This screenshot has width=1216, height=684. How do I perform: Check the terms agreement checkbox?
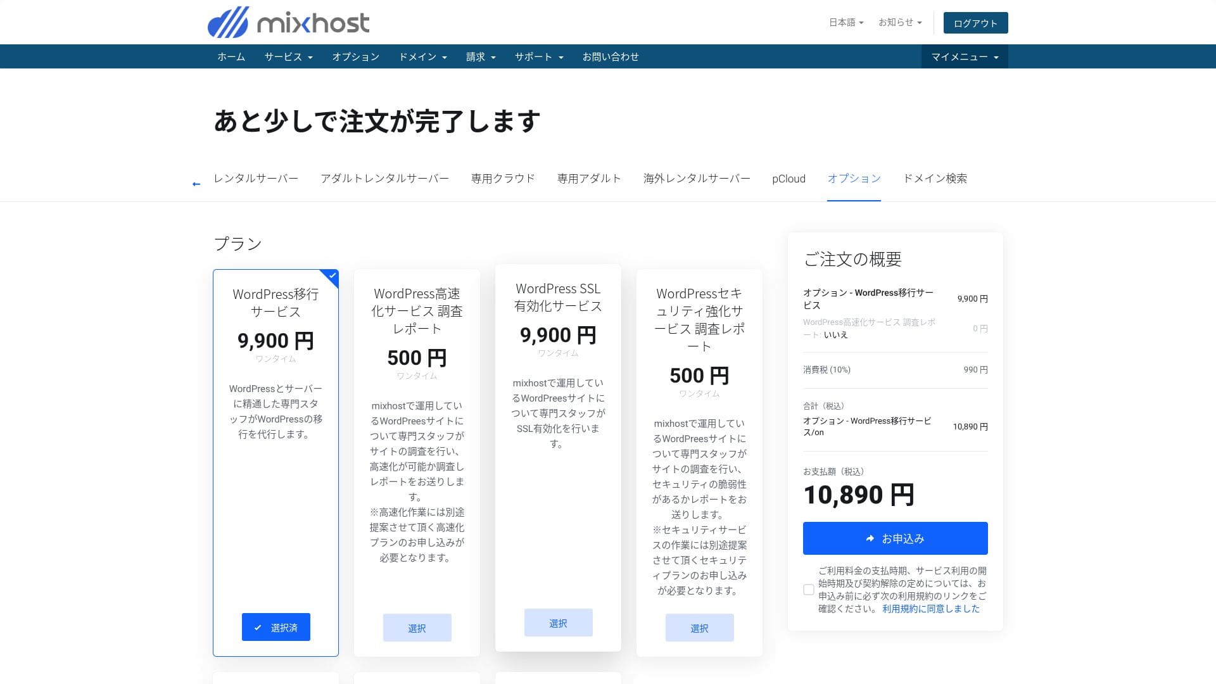tap(809, 590)
